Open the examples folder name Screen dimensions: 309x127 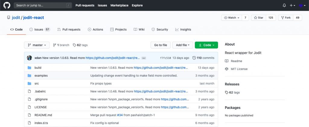(41, 76)
